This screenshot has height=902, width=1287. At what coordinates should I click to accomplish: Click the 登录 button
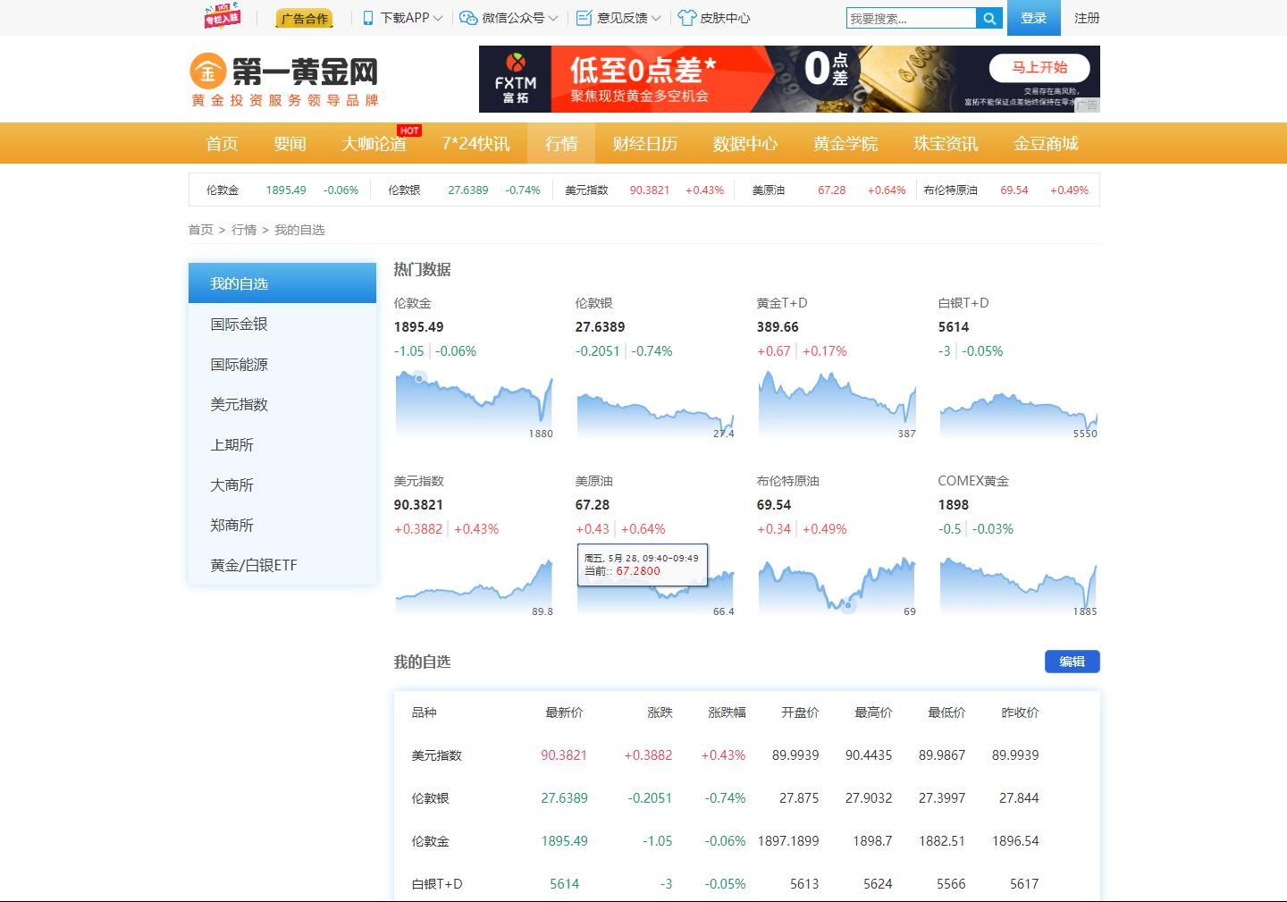[x=1033, y=17]
